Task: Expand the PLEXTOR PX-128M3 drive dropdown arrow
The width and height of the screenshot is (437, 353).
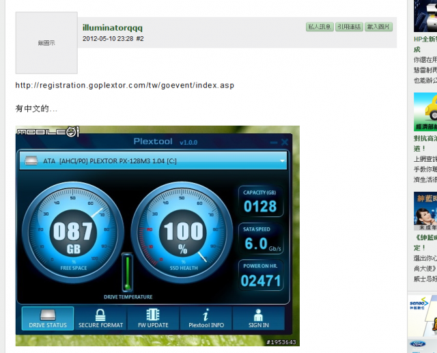Action: pyautogui.click(x=282, y=160)
